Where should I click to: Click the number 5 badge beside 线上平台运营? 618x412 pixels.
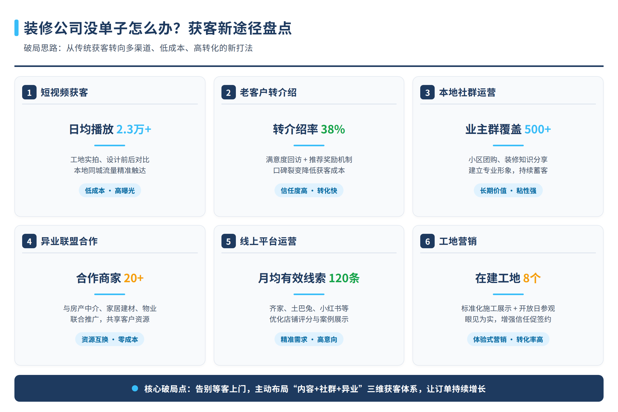228,241
